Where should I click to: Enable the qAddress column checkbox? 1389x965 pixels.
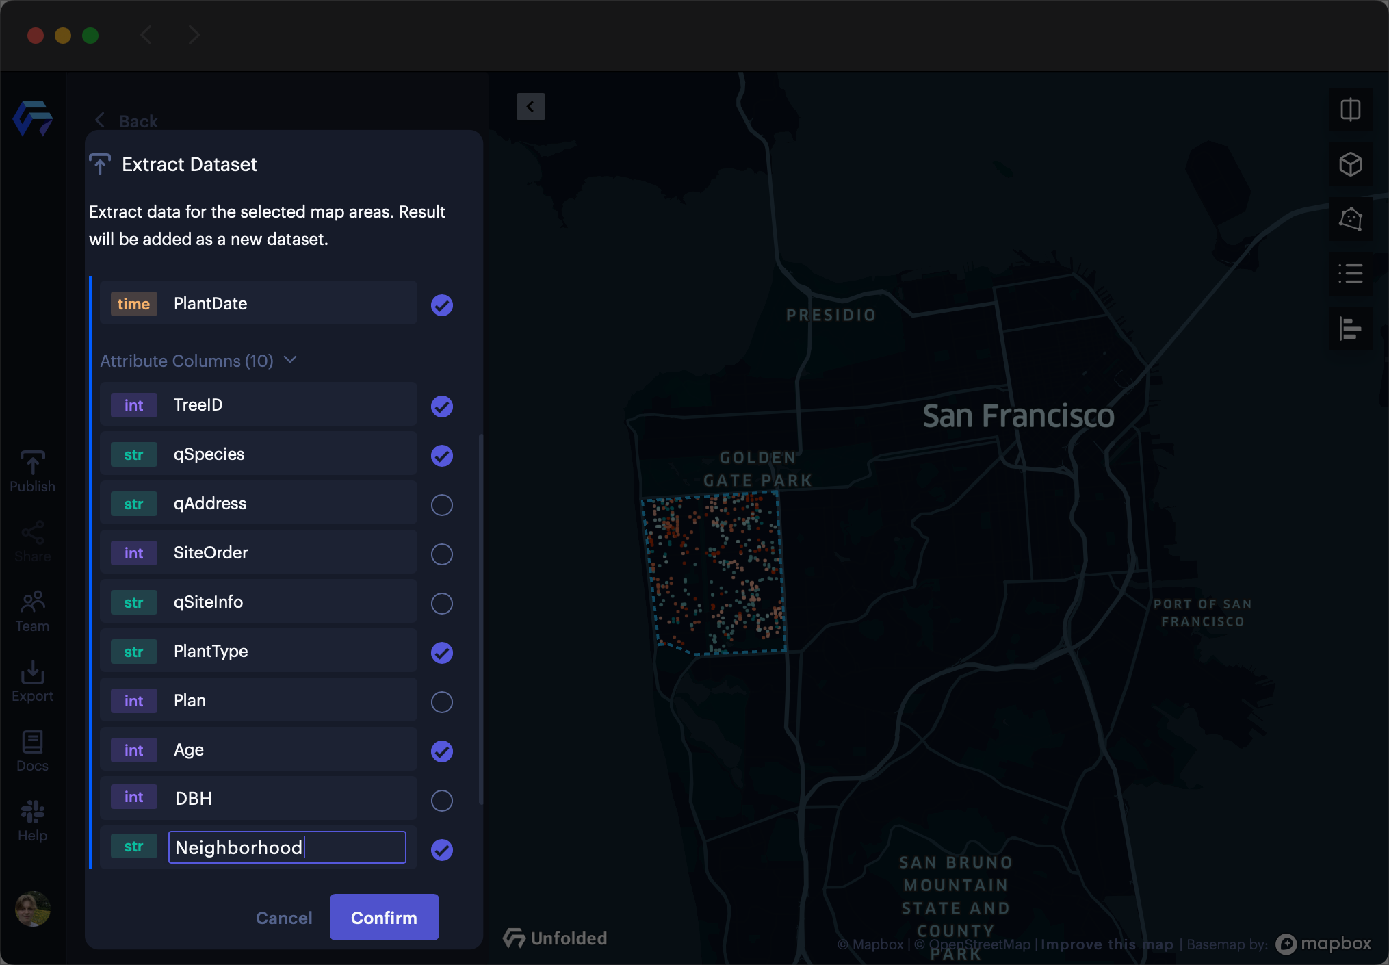pyautogui.click(x=441, y=505)
